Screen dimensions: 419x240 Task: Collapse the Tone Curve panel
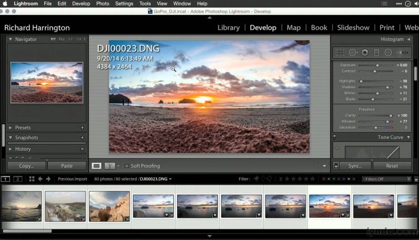point(408,137)
